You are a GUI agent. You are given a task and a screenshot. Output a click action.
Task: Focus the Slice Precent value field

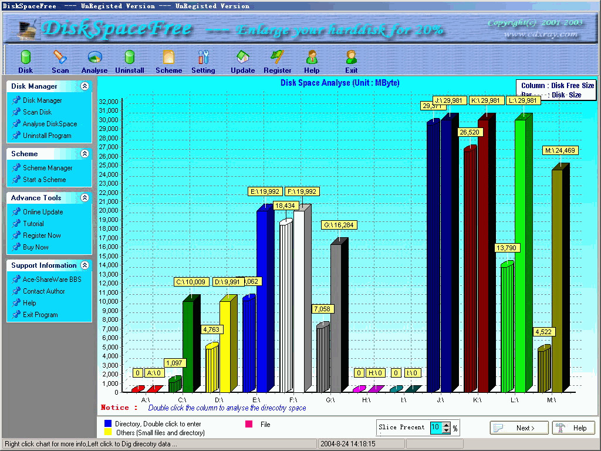coord(435,428)
